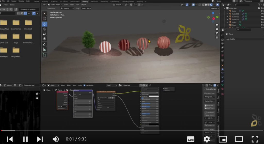Open node editor Add menu

tap(75, 85)
